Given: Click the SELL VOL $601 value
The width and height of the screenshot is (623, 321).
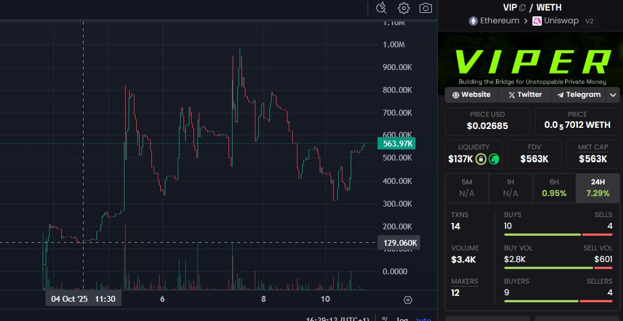Looking at the screenshot, I should tap(603, 260).
